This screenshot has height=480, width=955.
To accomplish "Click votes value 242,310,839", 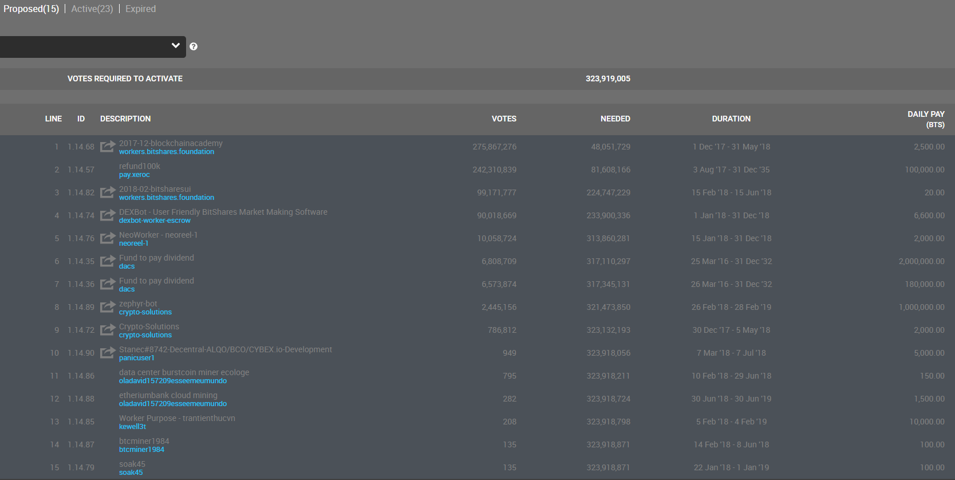I will coord(495,170).
